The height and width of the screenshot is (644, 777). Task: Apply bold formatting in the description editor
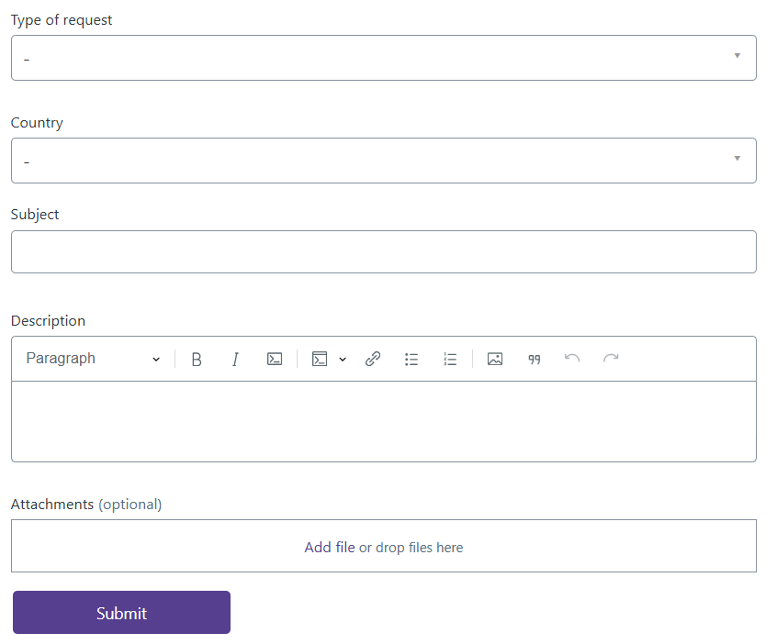[197, 358]
